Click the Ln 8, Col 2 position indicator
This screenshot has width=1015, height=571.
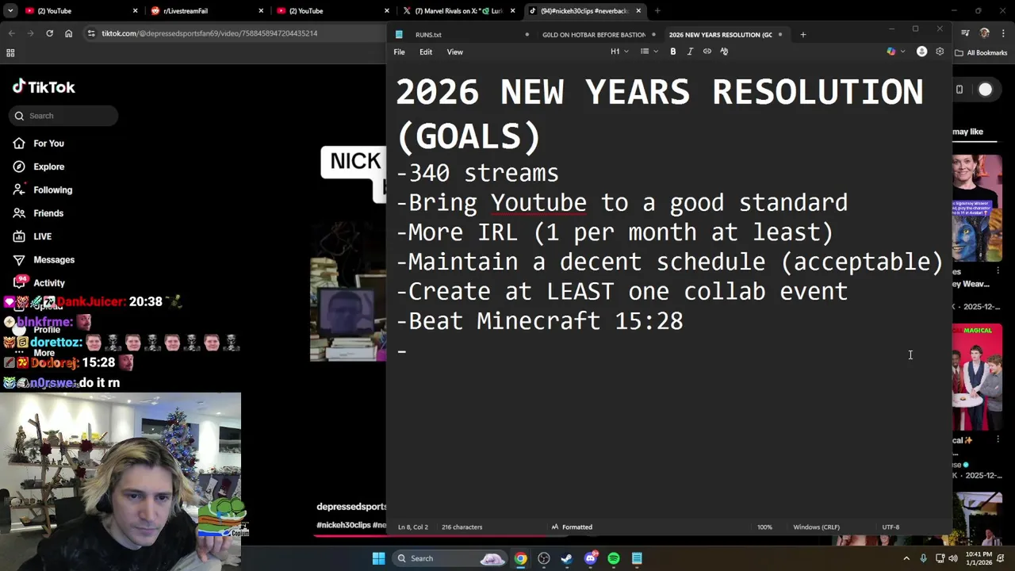tap(412, 527)
